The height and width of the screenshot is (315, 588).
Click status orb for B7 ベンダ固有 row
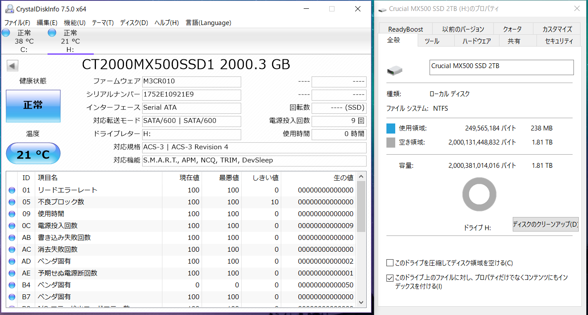pyautogui.click(x=12, y=297)
